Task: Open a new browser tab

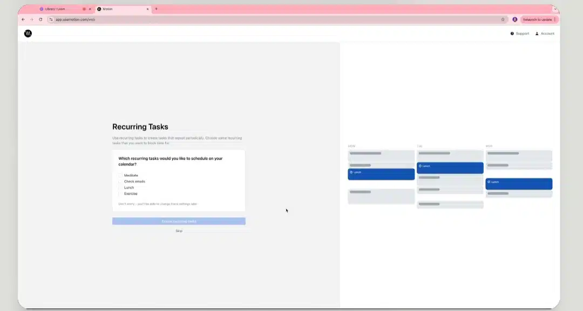Action: click(156, 9)
